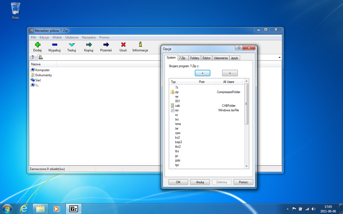343x214 pixels.
Task: Select Komputer in the file list
Action: pyautogui.click(x=40, y=70)
